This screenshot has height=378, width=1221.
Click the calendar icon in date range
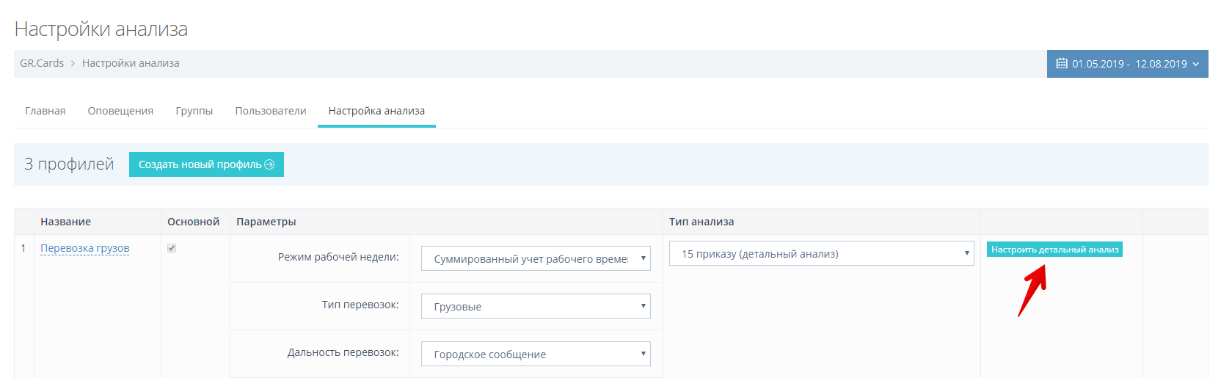(x=1061, y=64)
